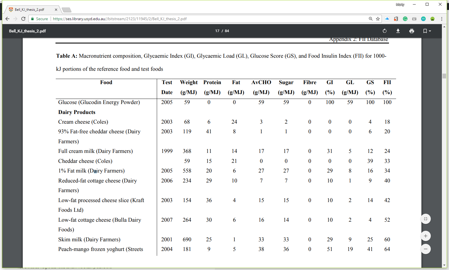Download the PDF file
The width and height of the screenshot is (449, 270).
[x=398, y=31]
